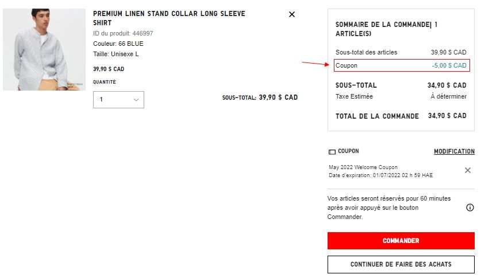The image size is (481, 278).
Task: Click the coupon ticket icon
Action: tap(332, 152)
